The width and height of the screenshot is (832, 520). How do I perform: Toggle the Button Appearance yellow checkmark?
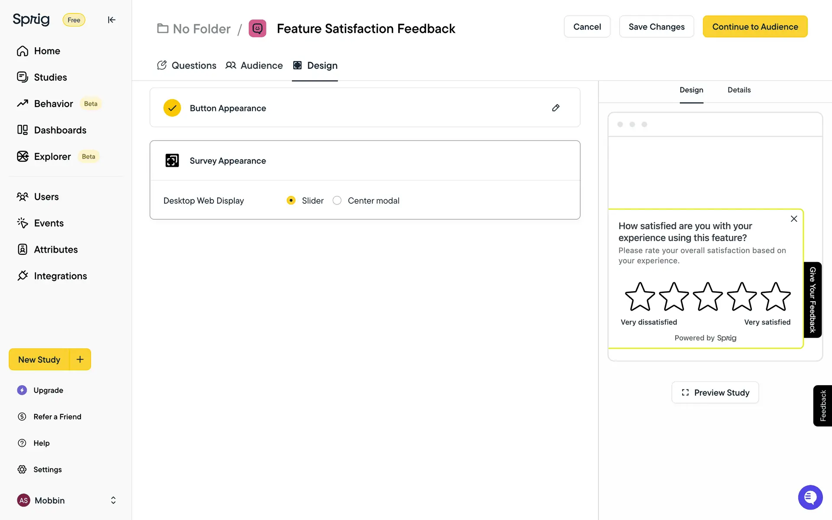[x=172, y=108]
